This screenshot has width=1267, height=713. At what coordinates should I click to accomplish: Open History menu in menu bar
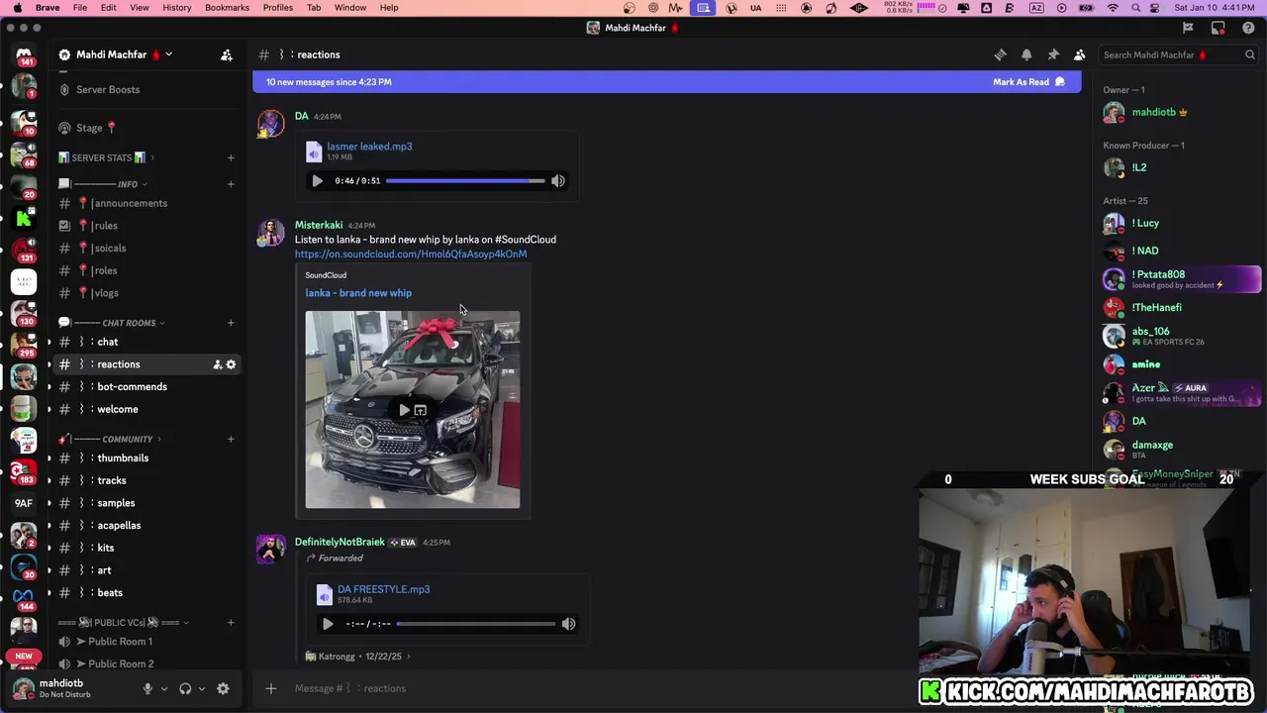coord(177,7)
